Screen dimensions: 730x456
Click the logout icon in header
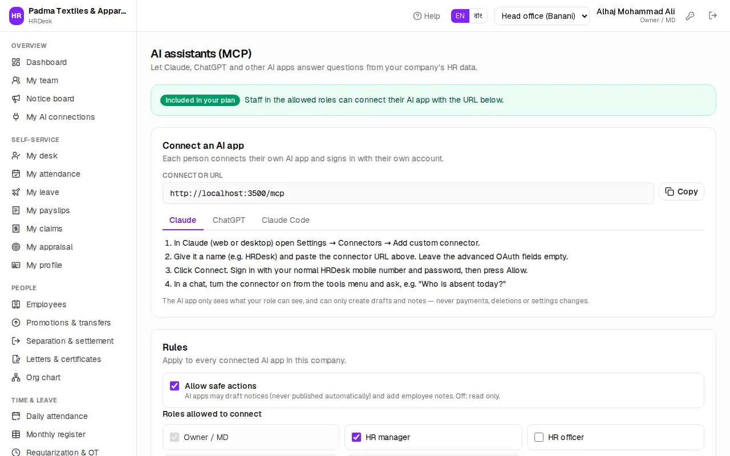point(713,16)
